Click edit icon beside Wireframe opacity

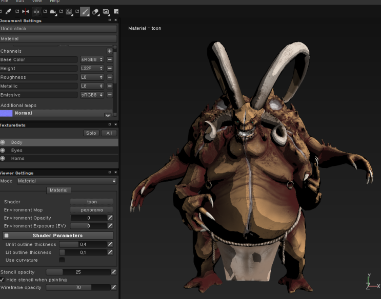[113, 287]
